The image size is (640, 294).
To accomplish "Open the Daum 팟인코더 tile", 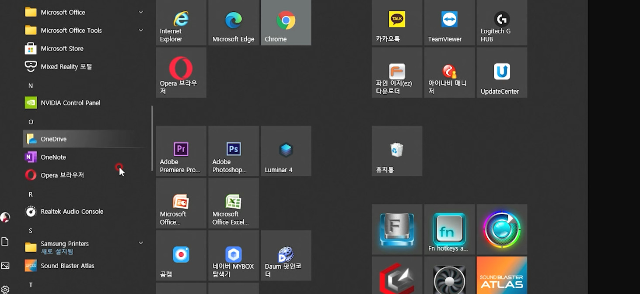I will click(286, 256).
